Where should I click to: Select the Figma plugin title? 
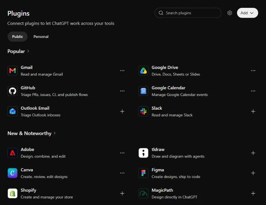[x=158, y=170]
